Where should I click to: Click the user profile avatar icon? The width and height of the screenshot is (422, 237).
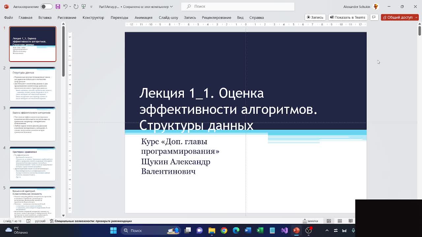(376, 7)
